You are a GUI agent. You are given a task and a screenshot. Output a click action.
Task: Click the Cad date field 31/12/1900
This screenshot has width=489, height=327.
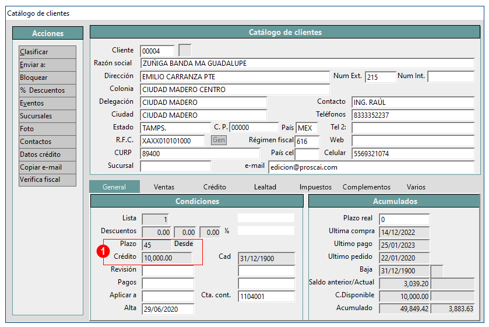[x=266, y=258]
